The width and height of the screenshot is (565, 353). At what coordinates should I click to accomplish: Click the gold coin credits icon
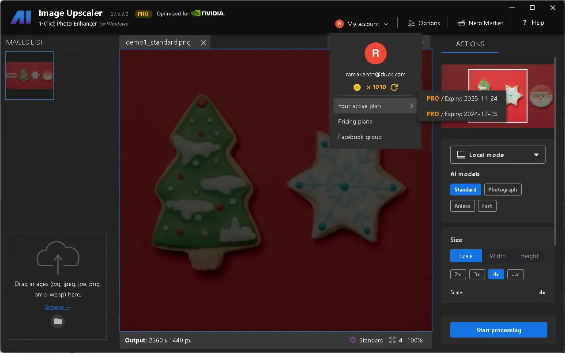(357, 87)
